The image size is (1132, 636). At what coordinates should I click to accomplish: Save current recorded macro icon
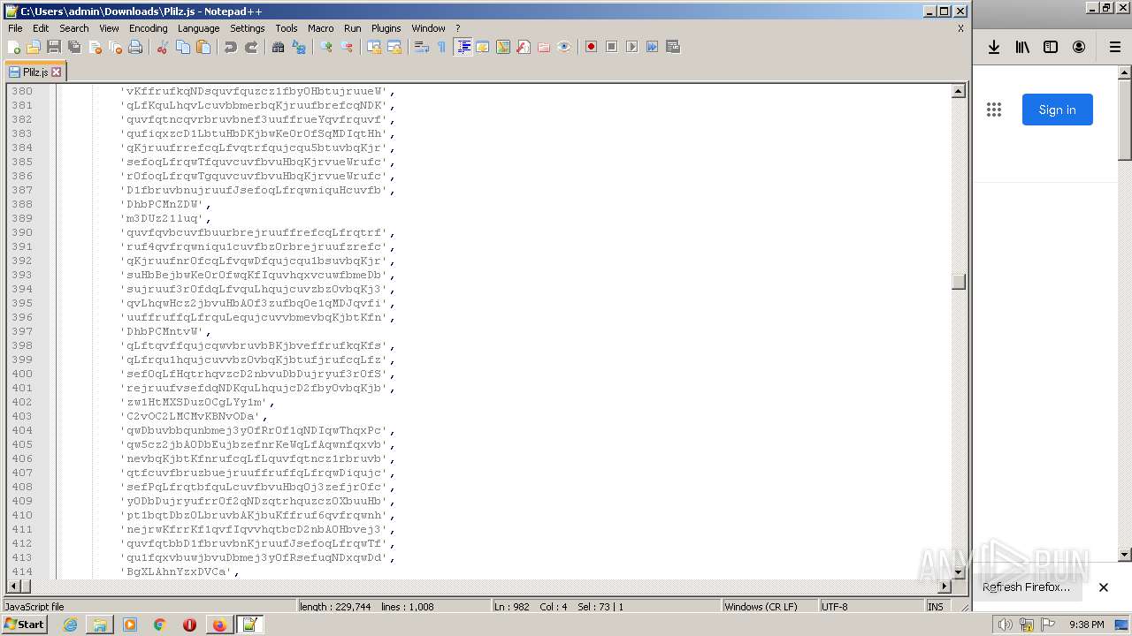(x=673, y=47)
